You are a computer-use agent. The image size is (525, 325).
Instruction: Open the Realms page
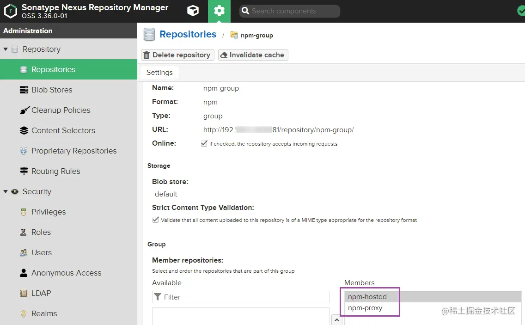[x=44, y=314]
